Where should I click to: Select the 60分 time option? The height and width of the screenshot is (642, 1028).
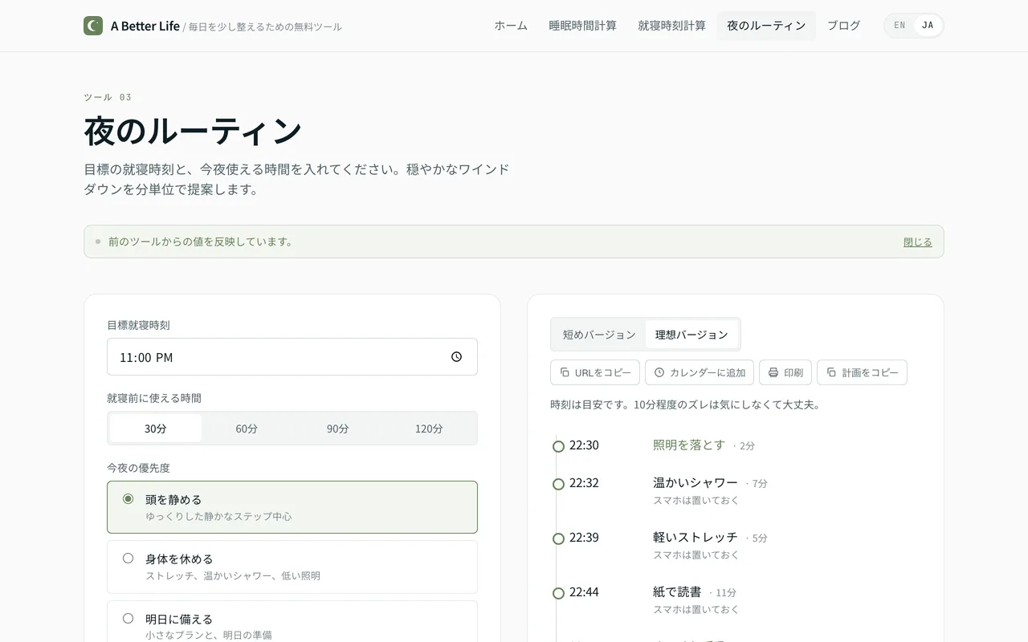tap(247, 428)
